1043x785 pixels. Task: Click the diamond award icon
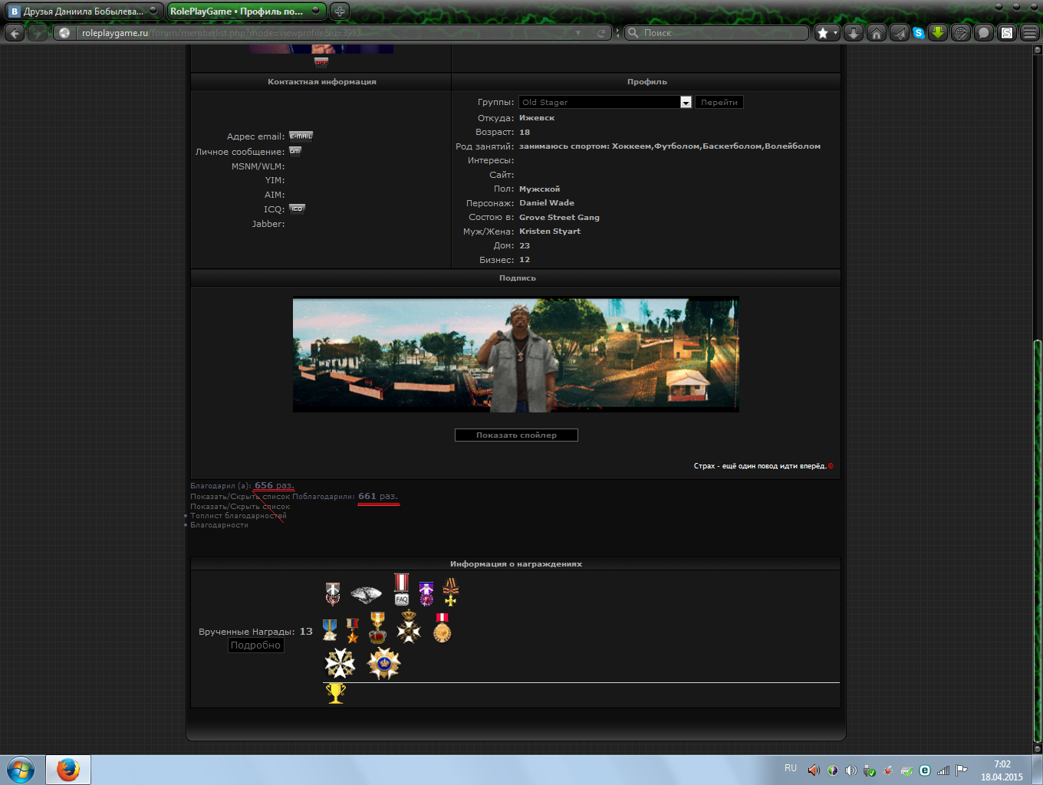[x=366, y=594]
